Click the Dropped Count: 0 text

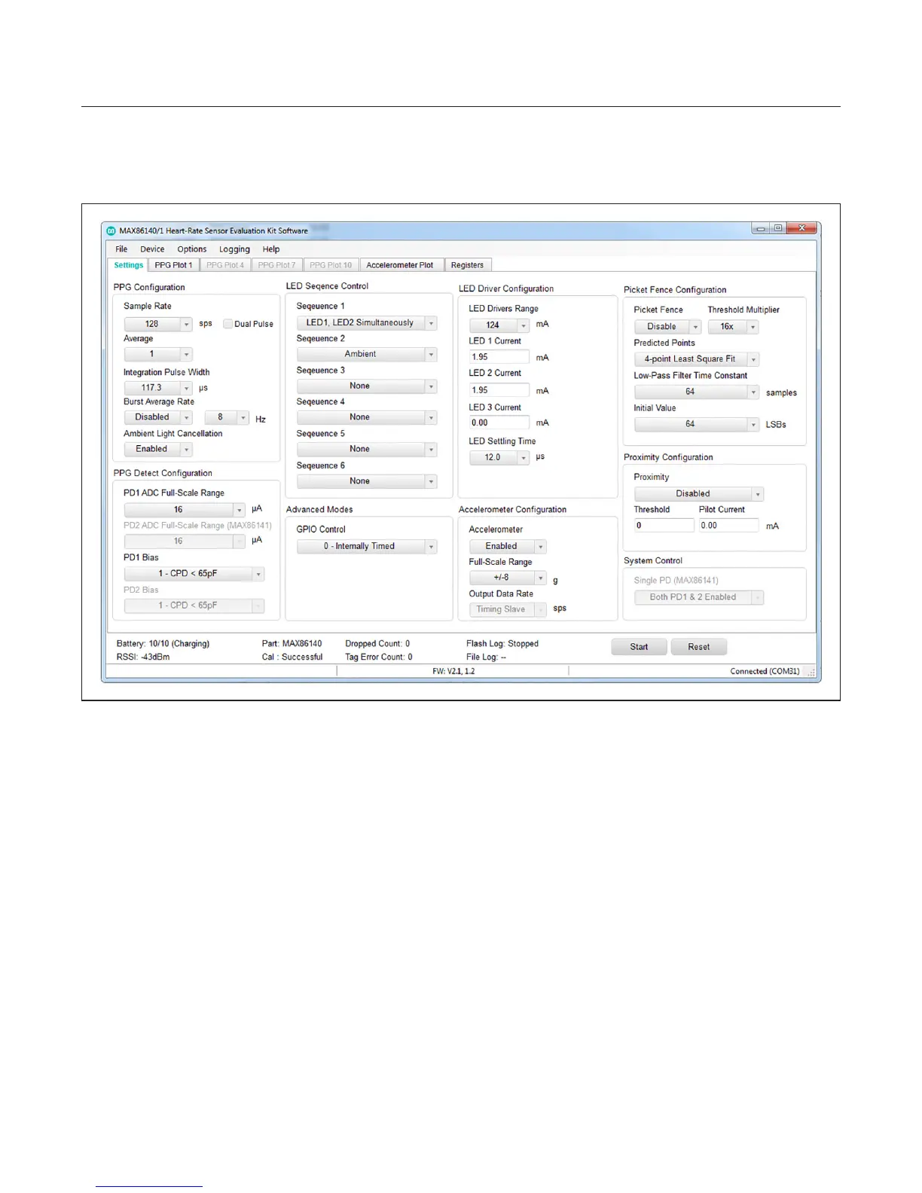377,644
